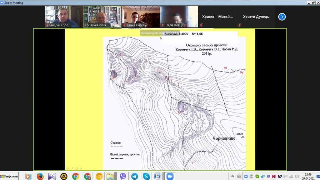Open Skype from the taskbar
Screen dimensions: 320x180
[x=146, y=176]
